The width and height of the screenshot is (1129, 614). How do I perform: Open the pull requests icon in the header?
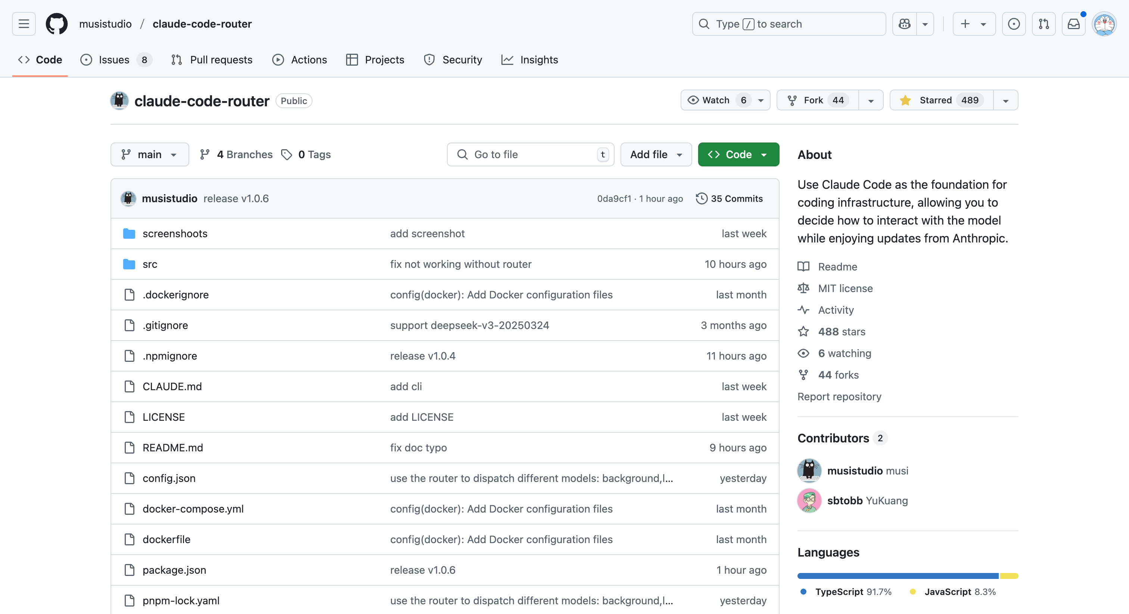(x=1044, y=24)
